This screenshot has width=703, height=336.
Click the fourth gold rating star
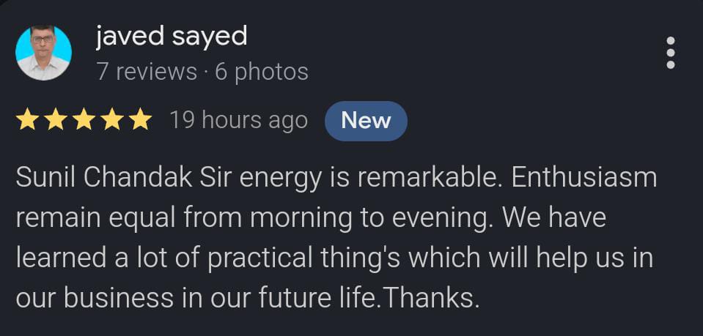[111, 120]
